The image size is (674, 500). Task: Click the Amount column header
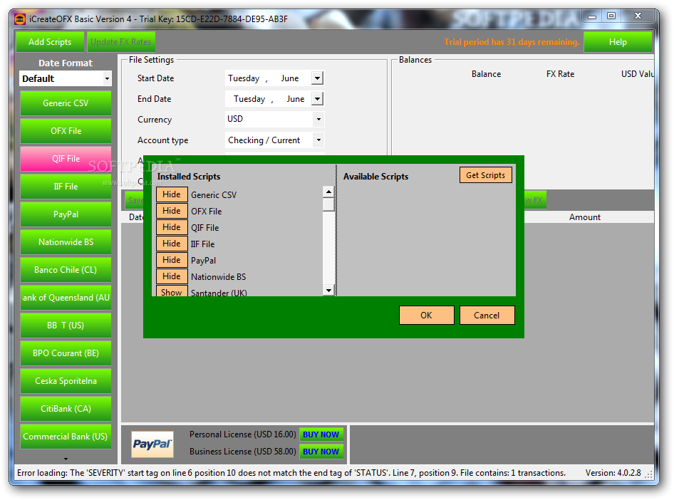[585, 217]
